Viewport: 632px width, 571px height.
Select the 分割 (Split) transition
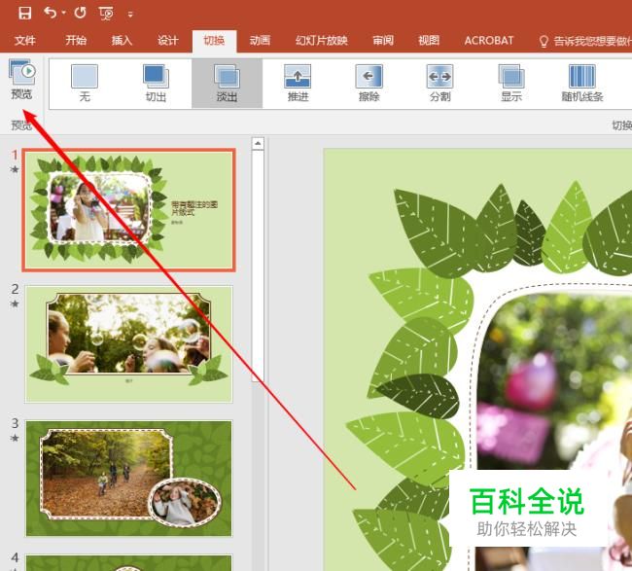click(439, 83)
